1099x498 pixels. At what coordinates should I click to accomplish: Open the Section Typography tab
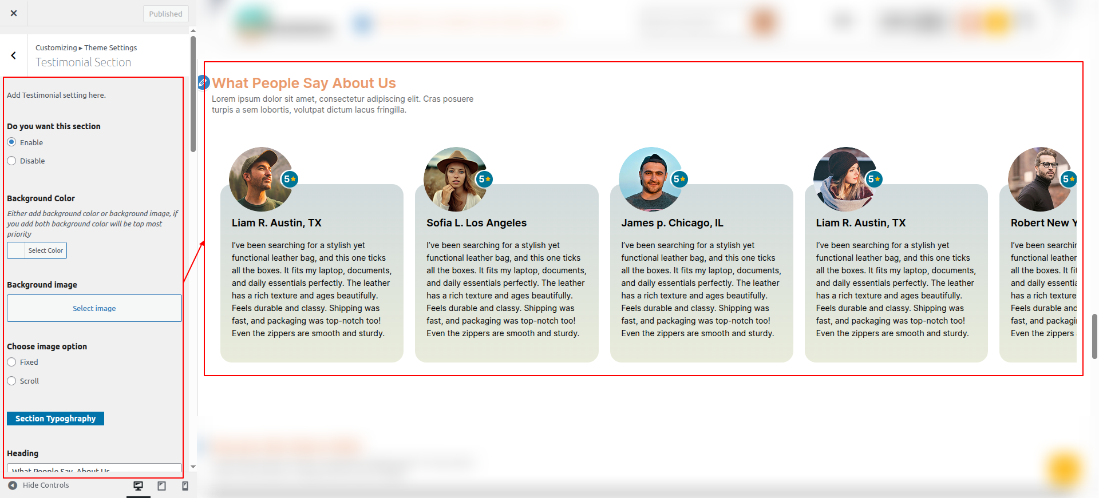[x=56, y=419]
